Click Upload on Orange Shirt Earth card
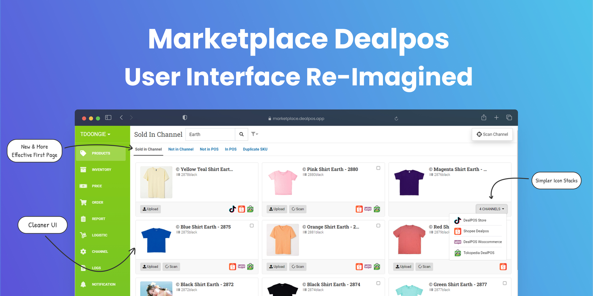Viewport: 593px width, 296px height. coord(277,267)
